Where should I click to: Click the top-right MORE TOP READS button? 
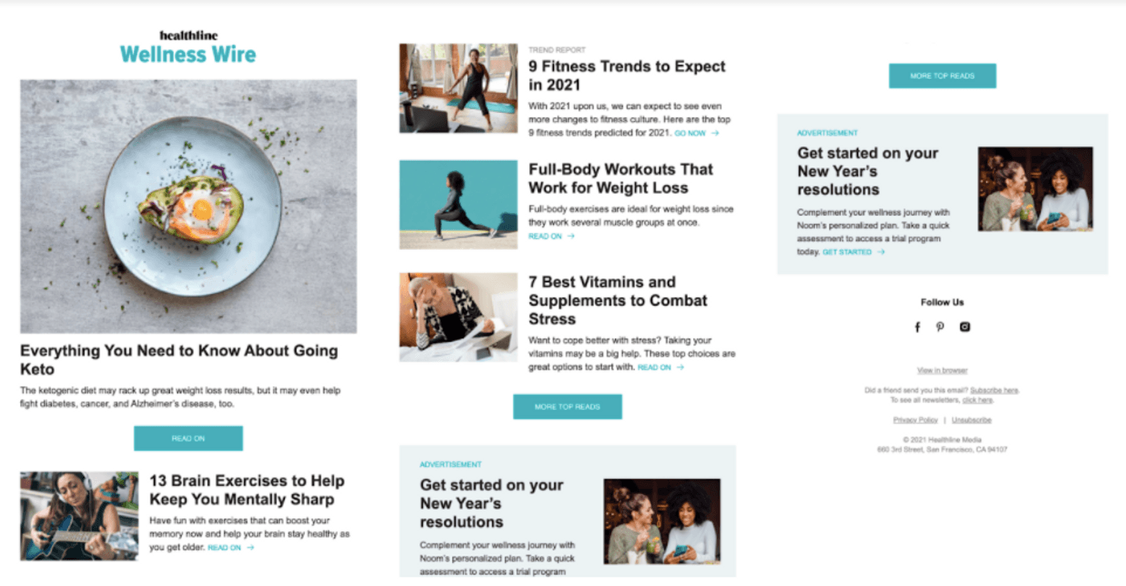tap(943, 76)
